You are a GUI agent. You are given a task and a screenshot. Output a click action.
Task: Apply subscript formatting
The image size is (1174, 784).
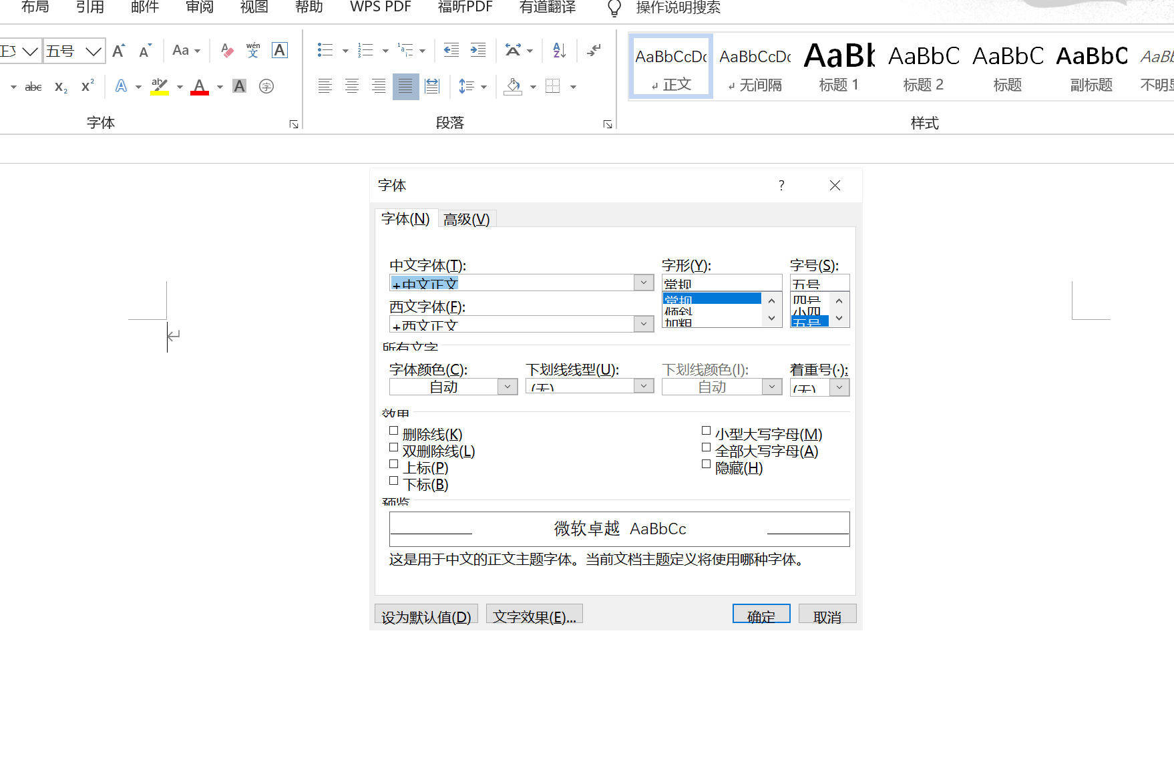point(61,87)
